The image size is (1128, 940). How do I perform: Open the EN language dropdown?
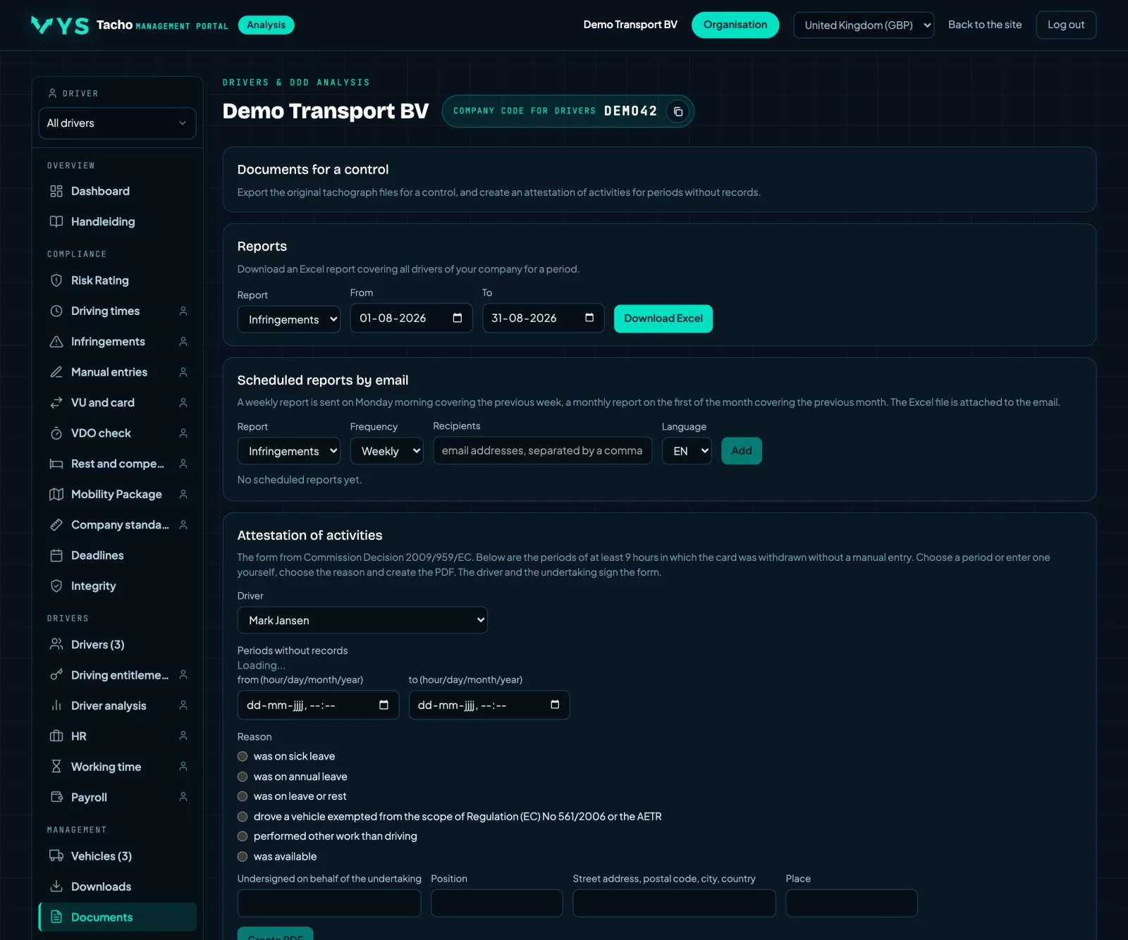point(687,451)
